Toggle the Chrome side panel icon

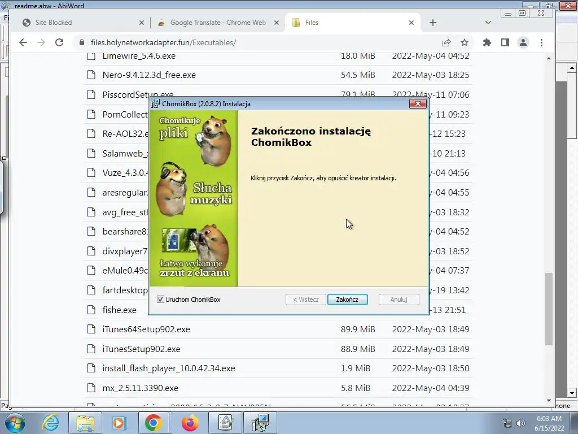pos(505,42)
